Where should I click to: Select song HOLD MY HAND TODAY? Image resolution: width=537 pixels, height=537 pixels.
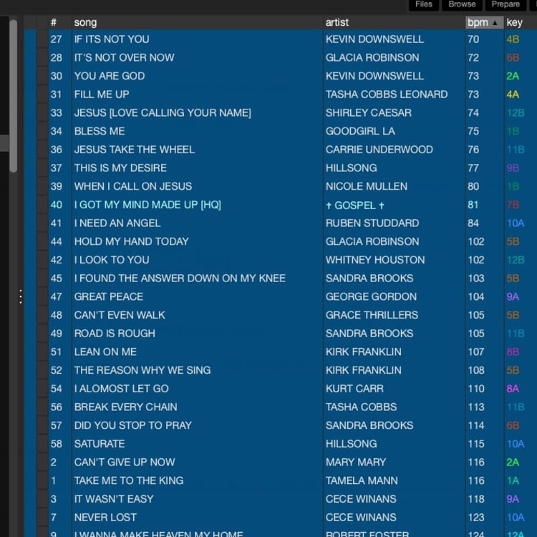(x=132, y=241)
